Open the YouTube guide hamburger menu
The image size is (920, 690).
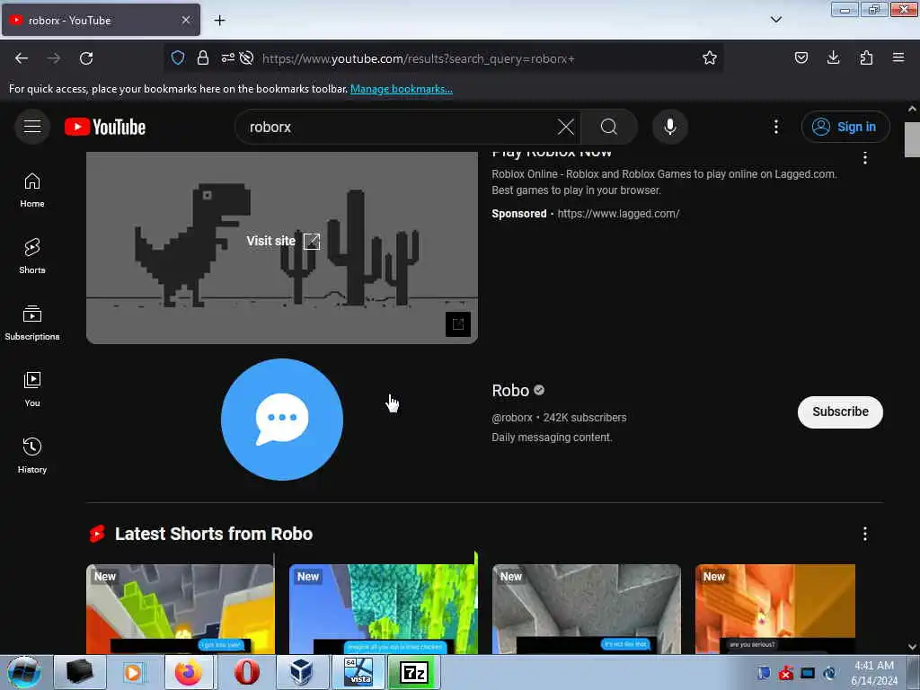(x=32, y=126)
